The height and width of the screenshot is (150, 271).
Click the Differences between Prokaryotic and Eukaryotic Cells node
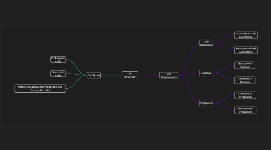click(x=40, y=88)
